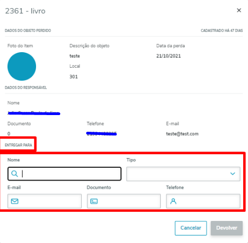This screenshot has height=243, width=248.
Task: Select the description value teste
Action: tap(75, 56)
